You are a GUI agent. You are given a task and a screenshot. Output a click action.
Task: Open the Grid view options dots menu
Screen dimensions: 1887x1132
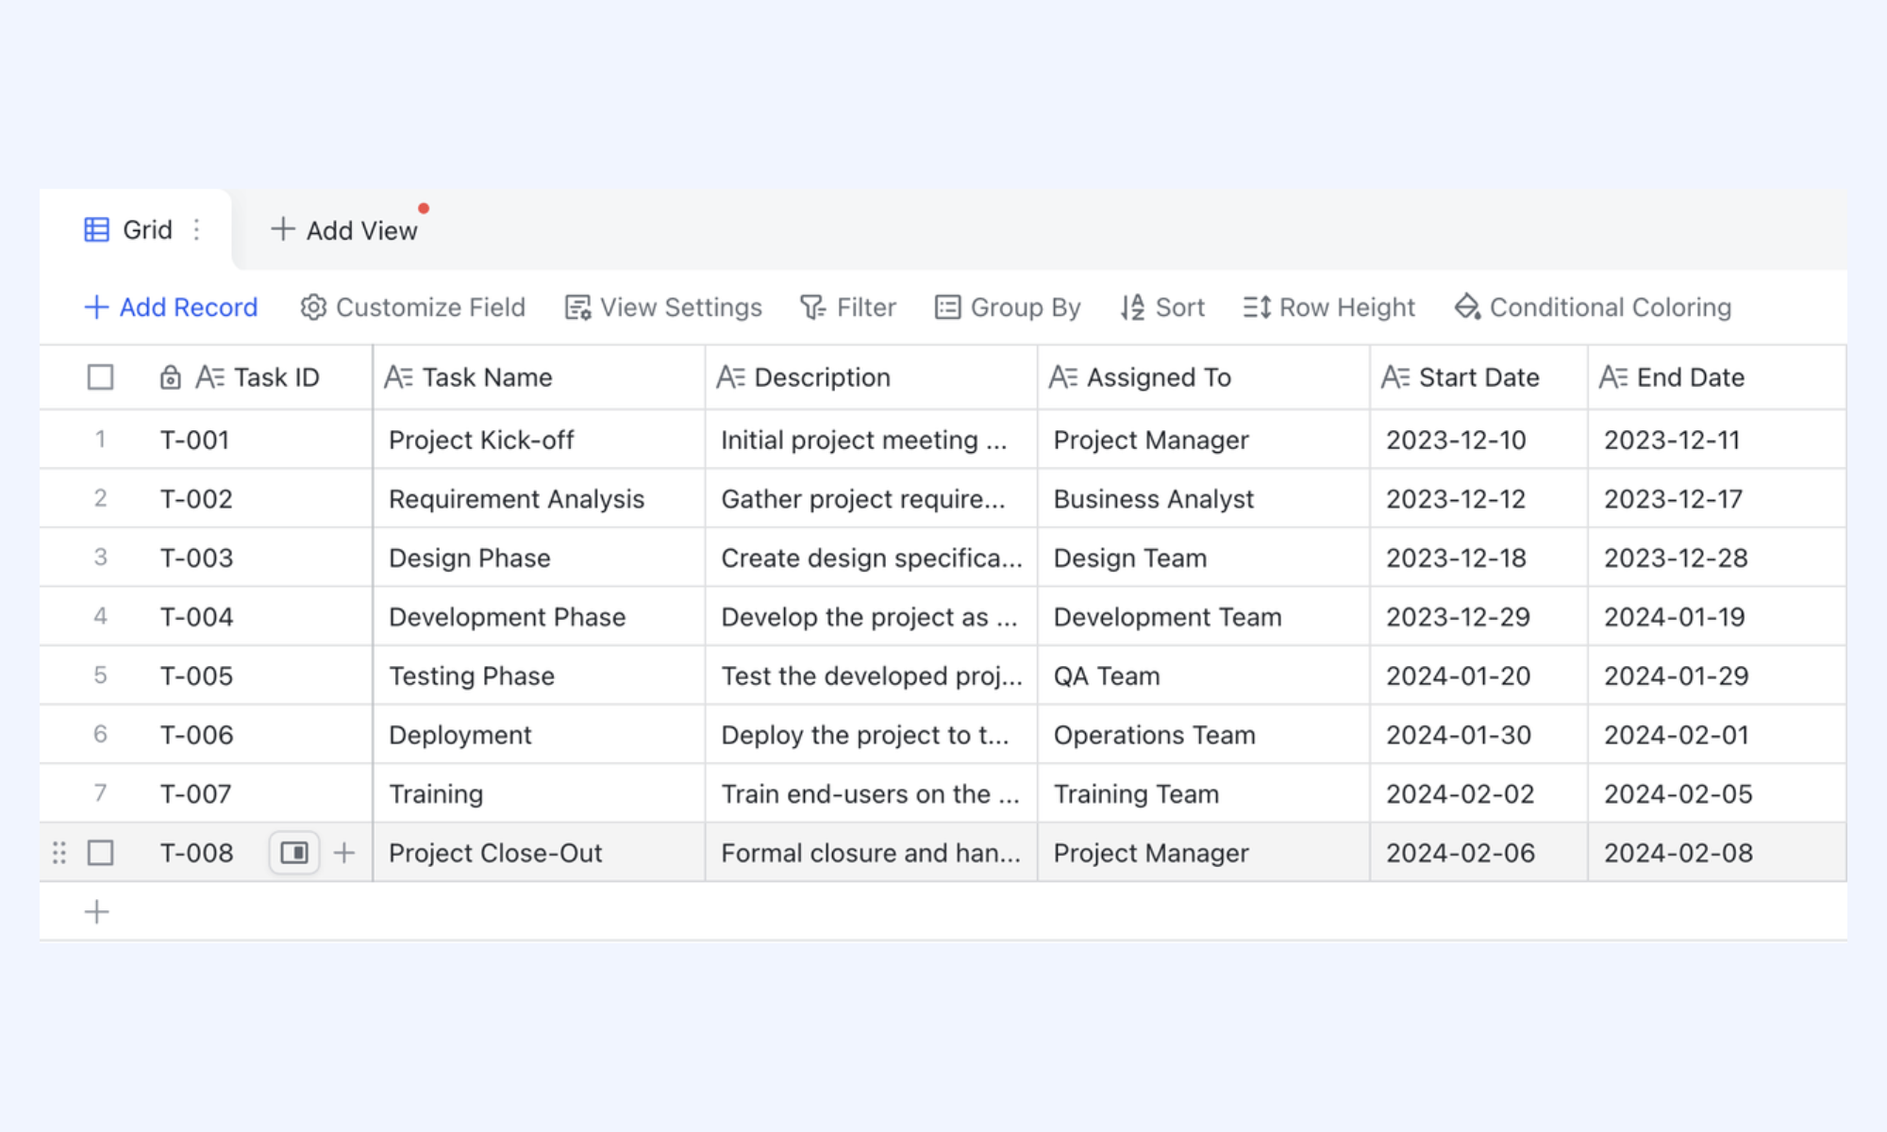click(196, 229)
